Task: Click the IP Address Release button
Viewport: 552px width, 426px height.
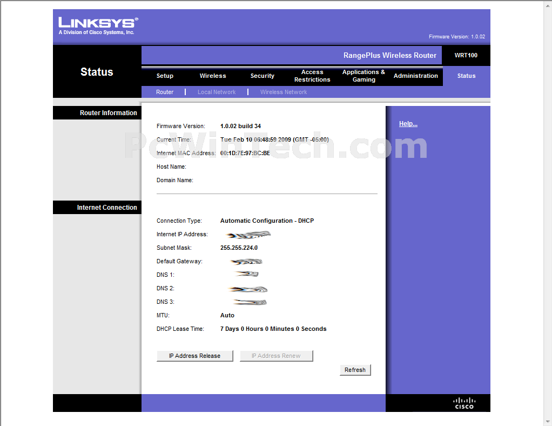Action: [x=194, y=356]
